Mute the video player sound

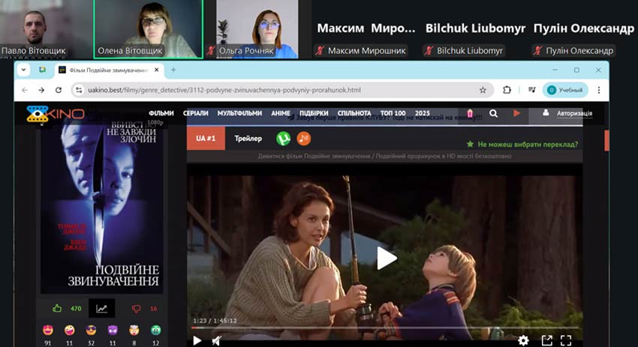tap(217, 340)
